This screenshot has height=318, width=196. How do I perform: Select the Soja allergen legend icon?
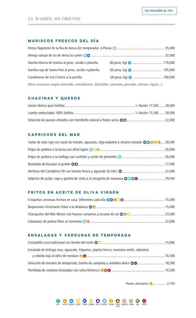click(x=138, y=301)
